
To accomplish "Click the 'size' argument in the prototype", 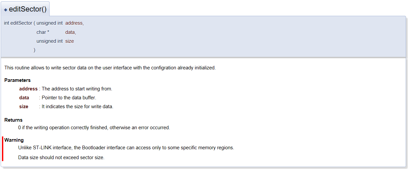I will coord(70,41).
